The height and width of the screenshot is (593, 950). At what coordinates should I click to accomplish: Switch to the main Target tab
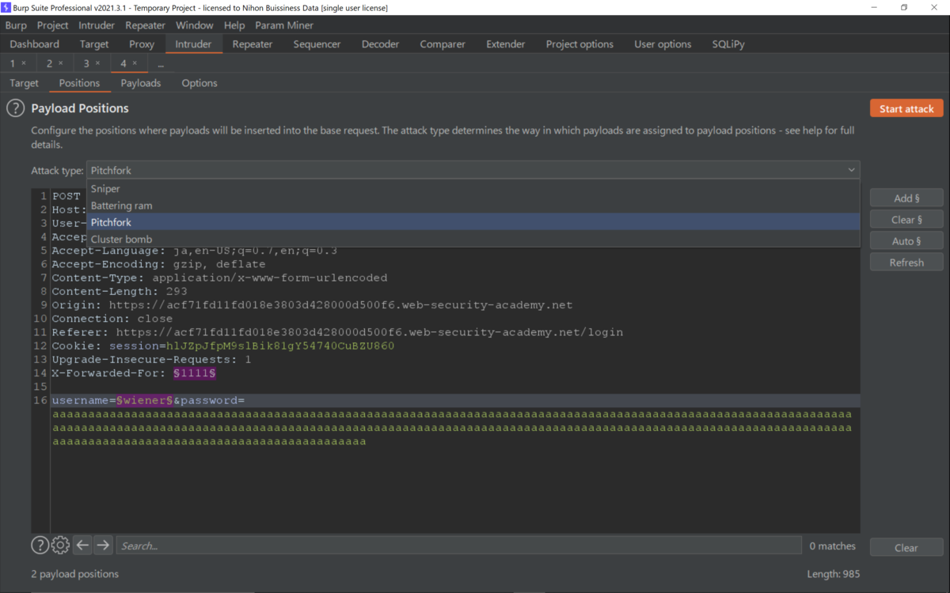pos(94,44)
